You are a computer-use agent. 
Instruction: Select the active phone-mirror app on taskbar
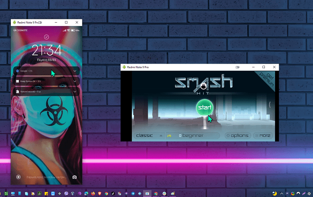click(x=147, y=193)
